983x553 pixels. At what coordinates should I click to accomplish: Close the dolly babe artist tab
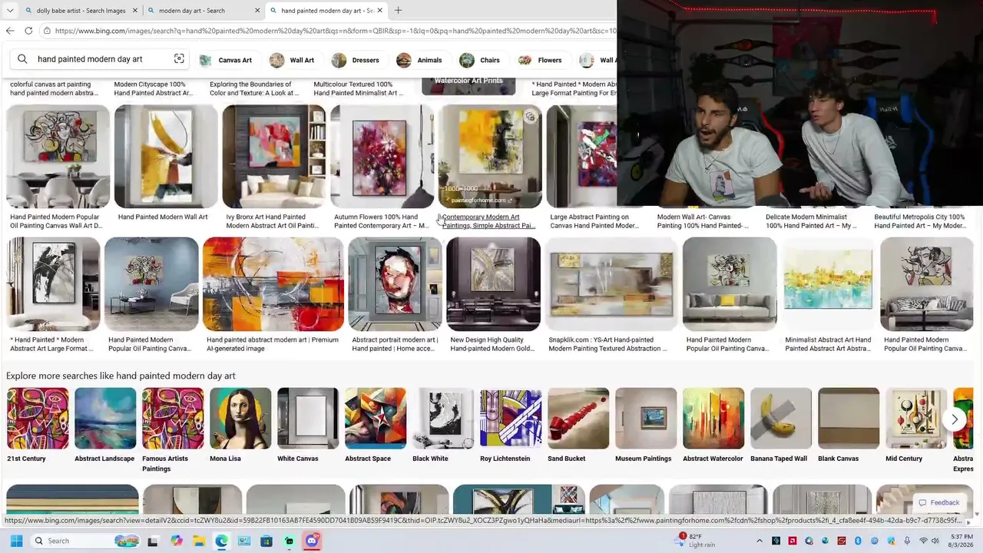135,11
